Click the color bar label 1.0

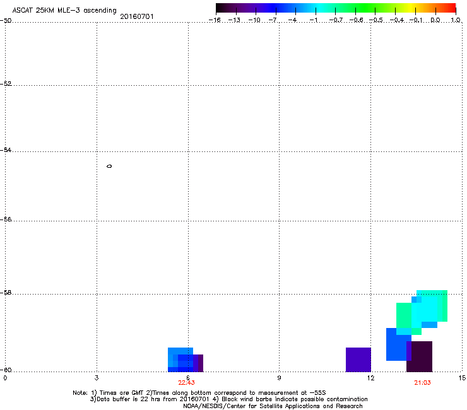[456, 20]
